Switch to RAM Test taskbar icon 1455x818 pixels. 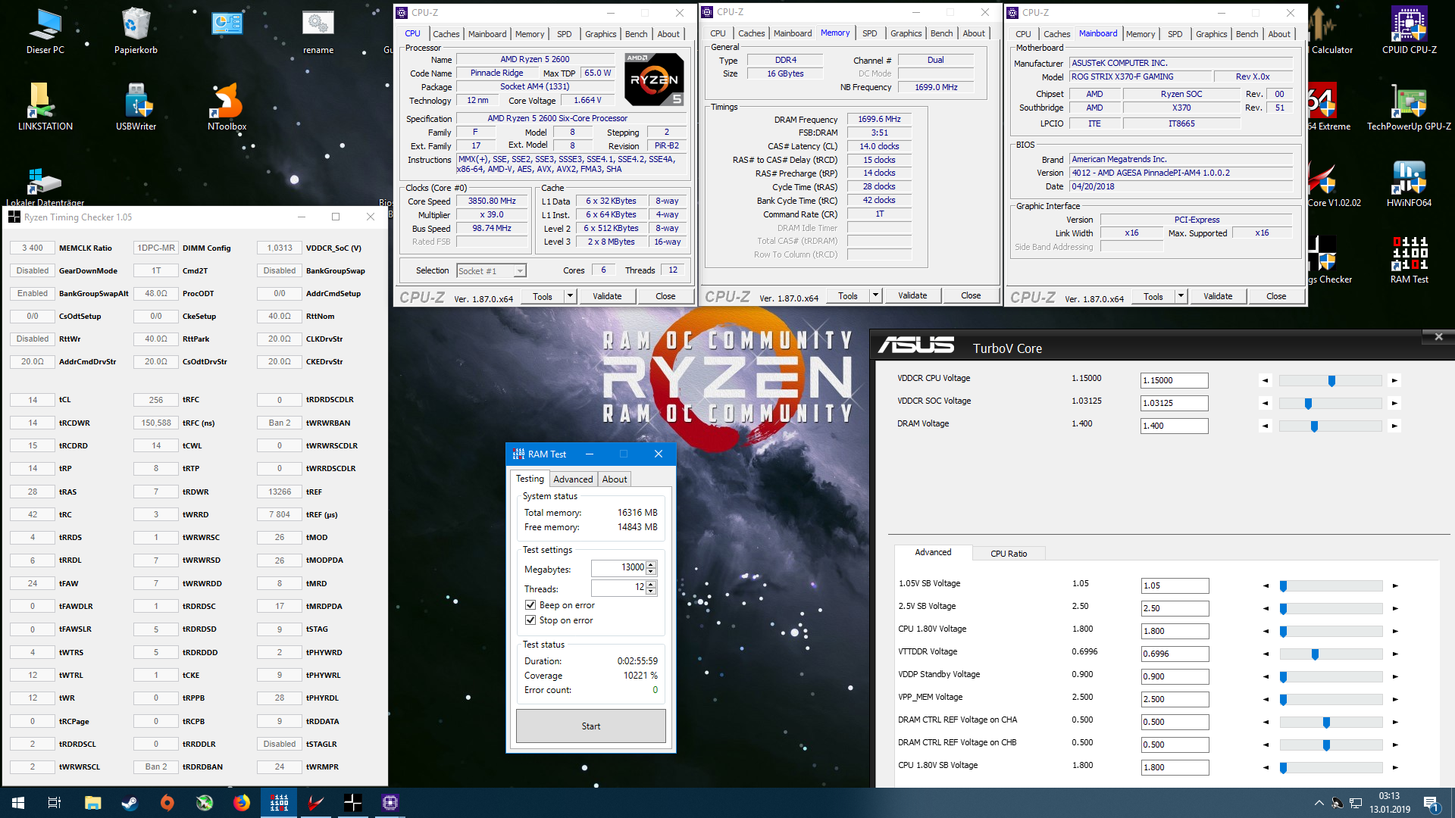point(279,803)
